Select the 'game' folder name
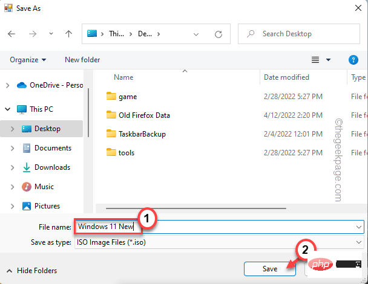Viewport: 368px width, 284px height. click(128, 97)
